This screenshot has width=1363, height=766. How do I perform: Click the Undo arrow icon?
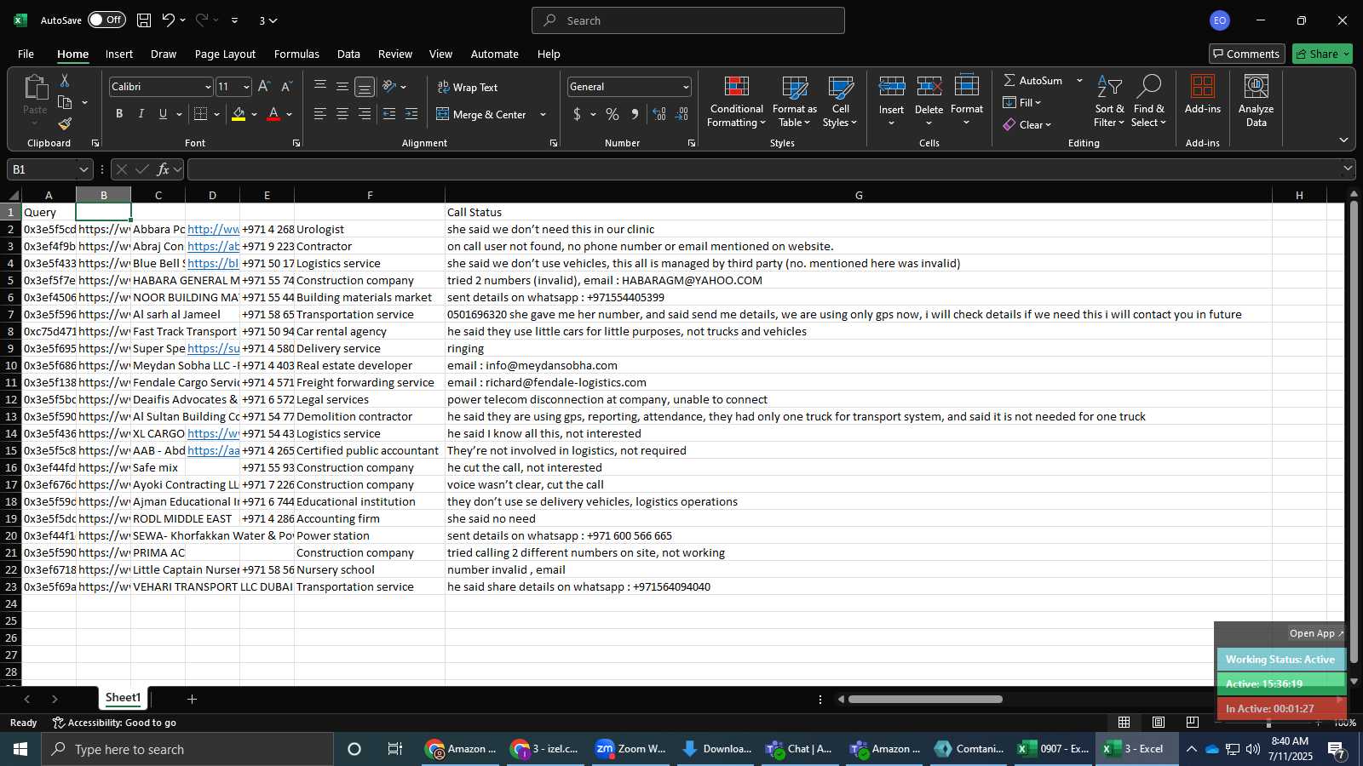point(169,20)
